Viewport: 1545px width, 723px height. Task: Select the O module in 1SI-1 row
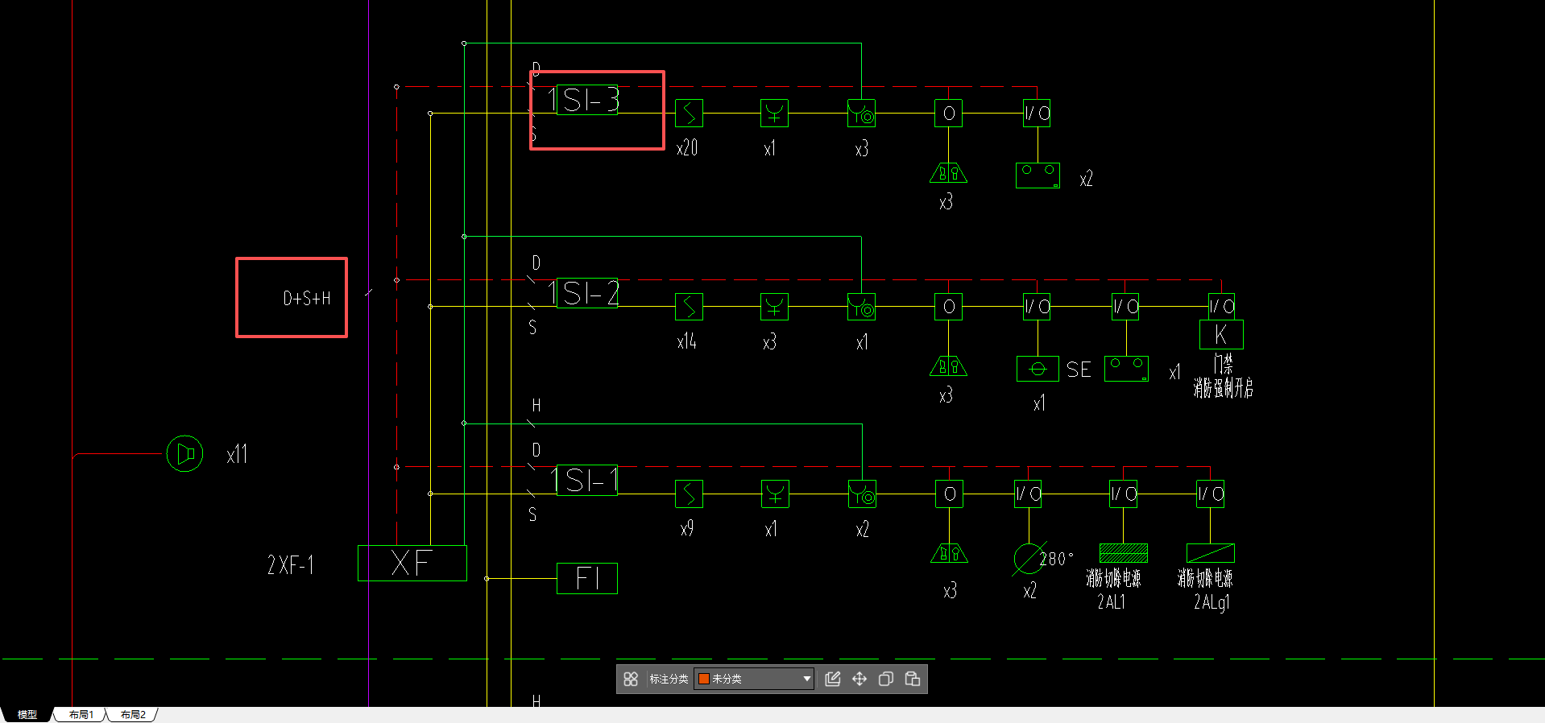coord(950,494)
